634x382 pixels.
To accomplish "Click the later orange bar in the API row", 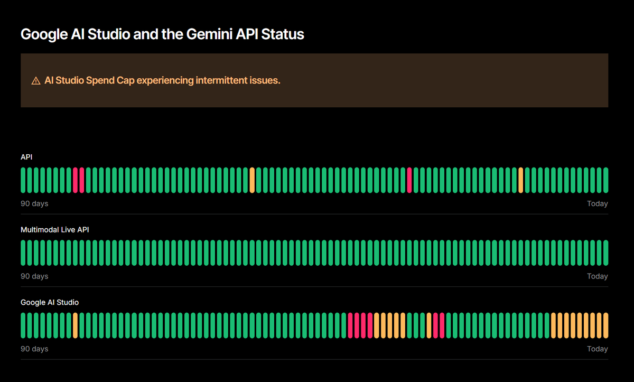I will (x=521, y=180).
